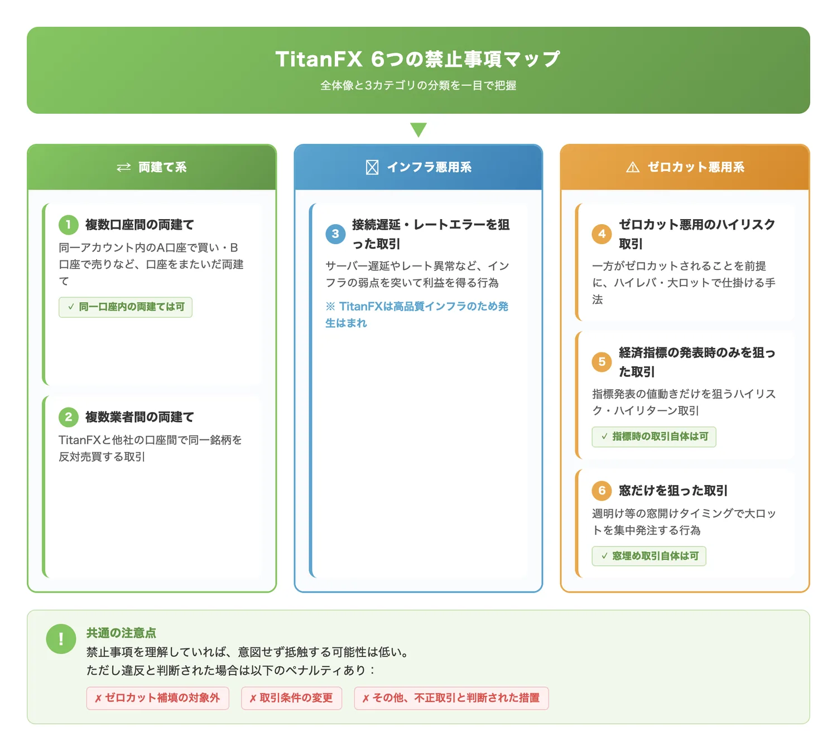Image resolution: width=837 pixels, height=751 pixels.
Task: Click the swap arrows icon beside 両建て系
Action: pyautogui.click(x=123, y=167)
